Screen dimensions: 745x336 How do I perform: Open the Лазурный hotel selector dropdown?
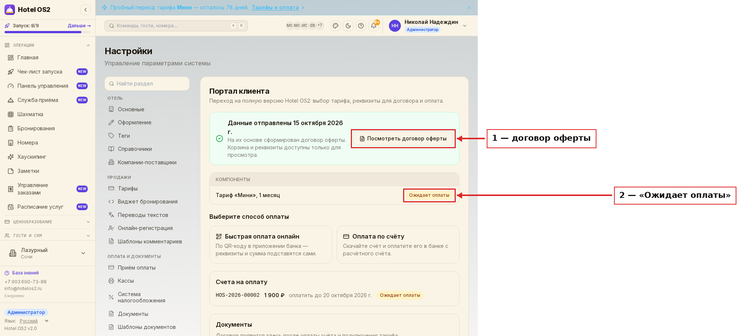click(x=47, y=253)
